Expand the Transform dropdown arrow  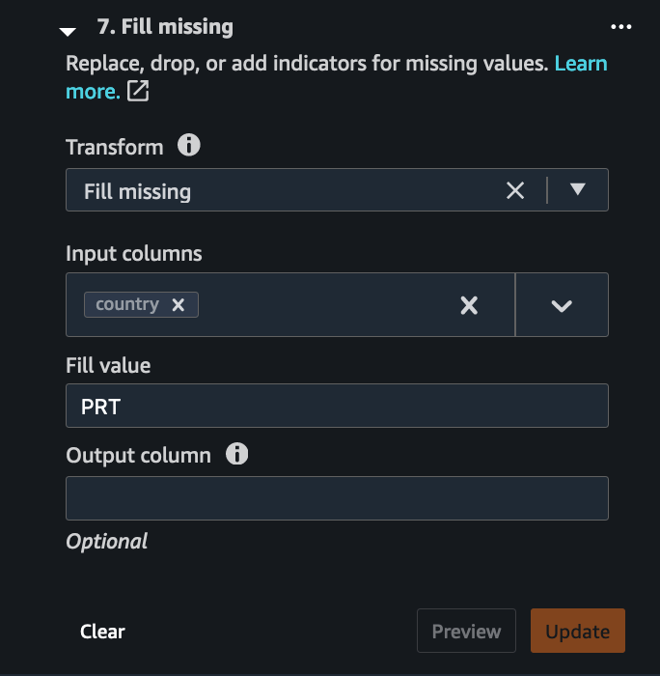(578, 190)
